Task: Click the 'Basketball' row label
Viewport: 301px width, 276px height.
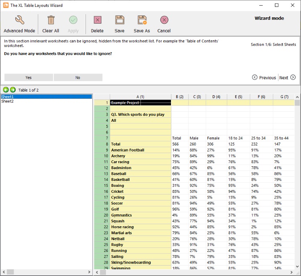Action: click(x=140, y=180)
